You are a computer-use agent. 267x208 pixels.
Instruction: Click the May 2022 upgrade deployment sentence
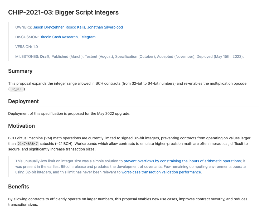(69, 114)
